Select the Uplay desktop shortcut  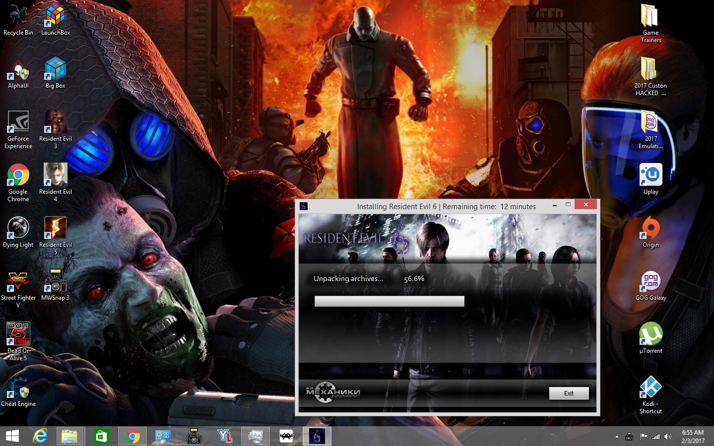tap(650, 179)
